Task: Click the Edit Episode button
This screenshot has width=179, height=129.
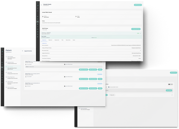Action: (x=138, y=5)
